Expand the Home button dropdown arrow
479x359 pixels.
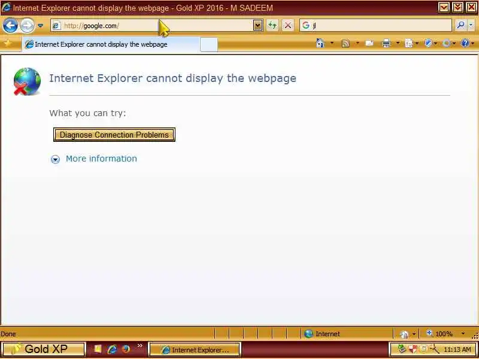pyautogui.click(x=332, y=43)
